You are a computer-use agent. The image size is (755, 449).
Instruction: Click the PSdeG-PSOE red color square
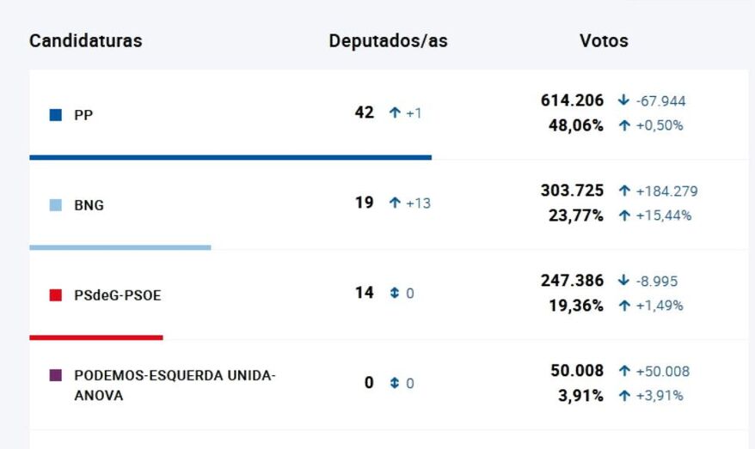tap(56, 295)
